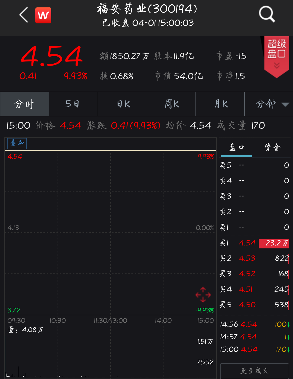Image resolution: width=293 pixels, height=379 pixels.
Task: Tap the back arrow to return
Action: pos(23,15)
